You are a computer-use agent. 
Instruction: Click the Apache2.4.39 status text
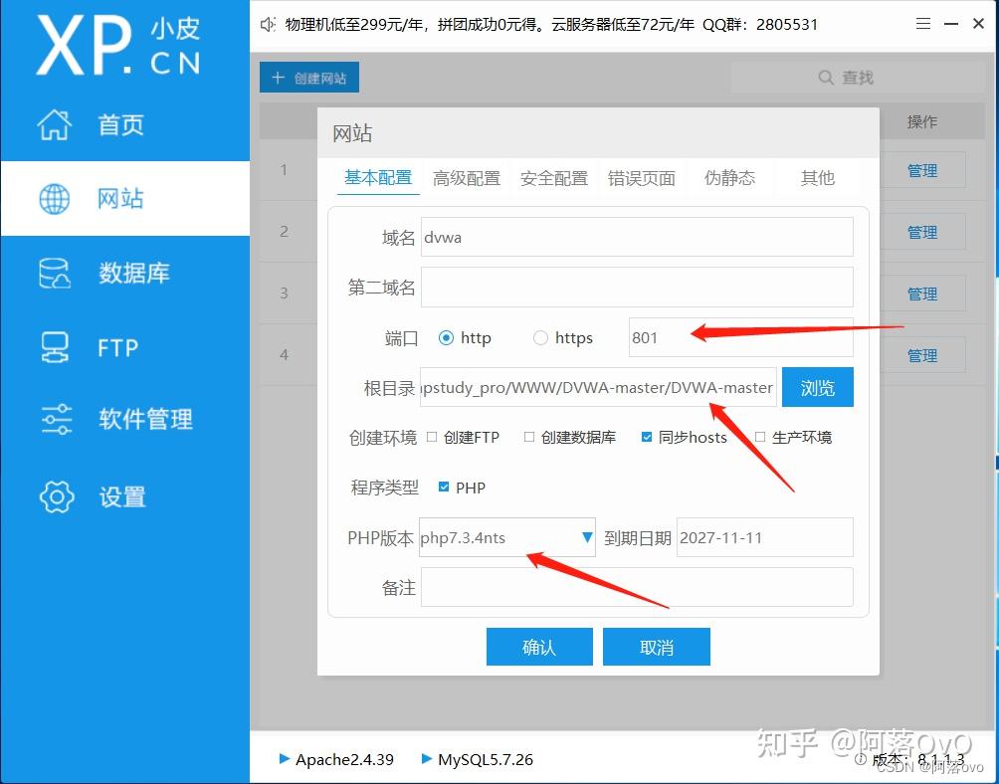click(x=344, y=759)
